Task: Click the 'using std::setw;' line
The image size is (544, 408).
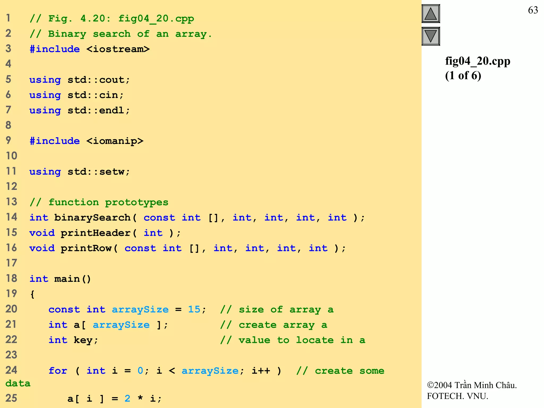Action: coord(79,172)
